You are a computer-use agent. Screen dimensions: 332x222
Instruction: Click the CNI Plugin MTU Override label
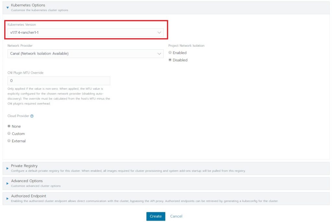[25, 73]
